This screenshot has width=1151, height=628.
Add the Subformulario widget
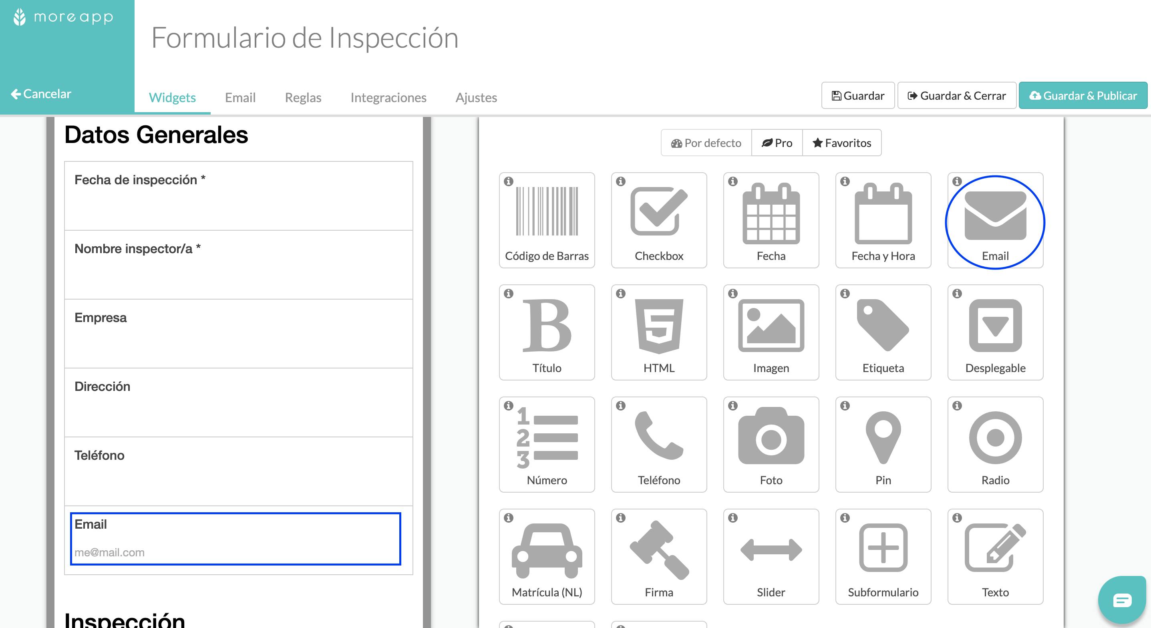pos(883,557)
